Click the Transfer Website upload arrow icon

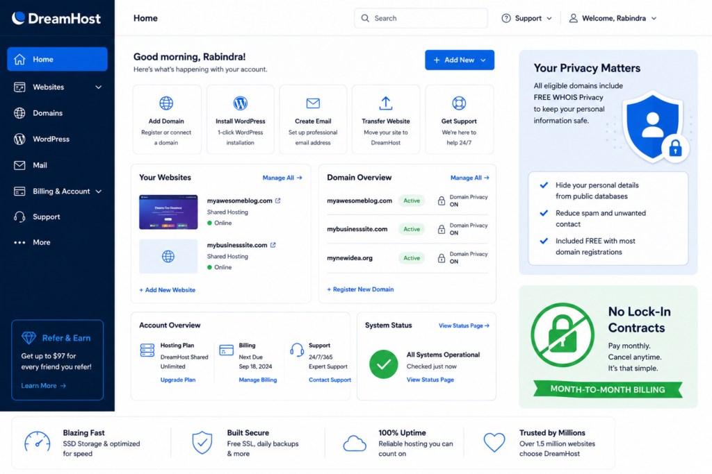pyautogui.click(x=385, y=103)
